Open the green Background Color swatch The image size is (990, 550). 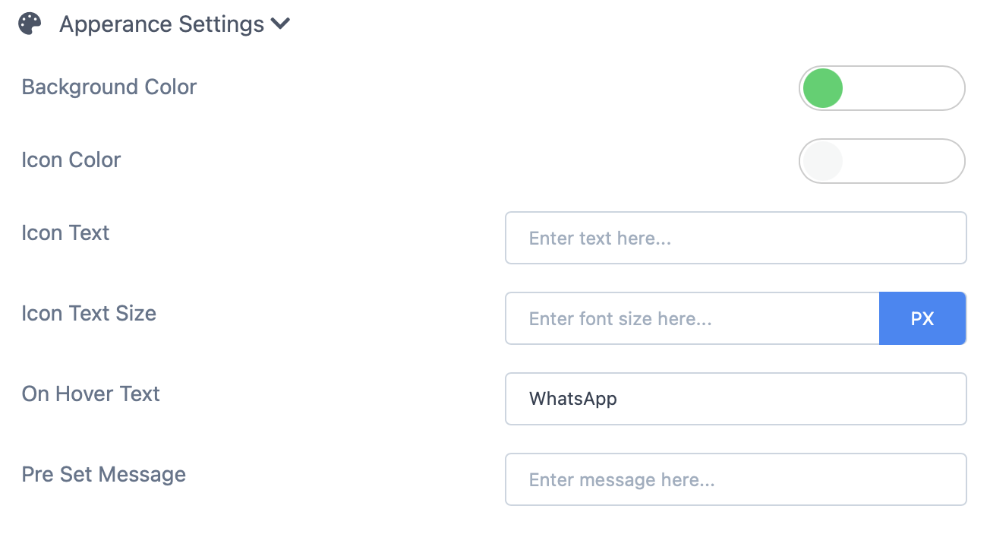coord(823,88)
